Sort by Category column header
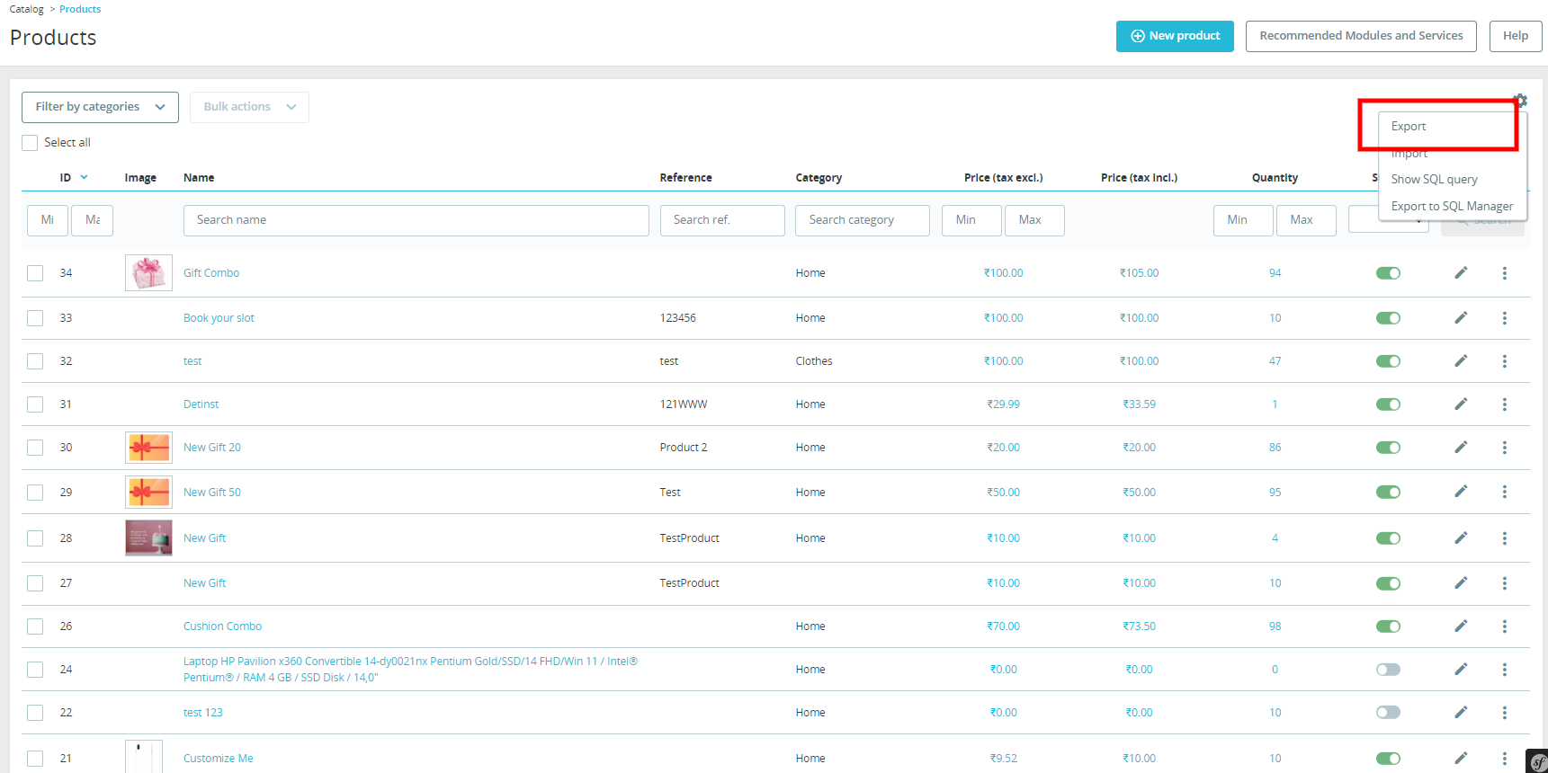Viewport: 1548px width, 773px height. [819, 178]
